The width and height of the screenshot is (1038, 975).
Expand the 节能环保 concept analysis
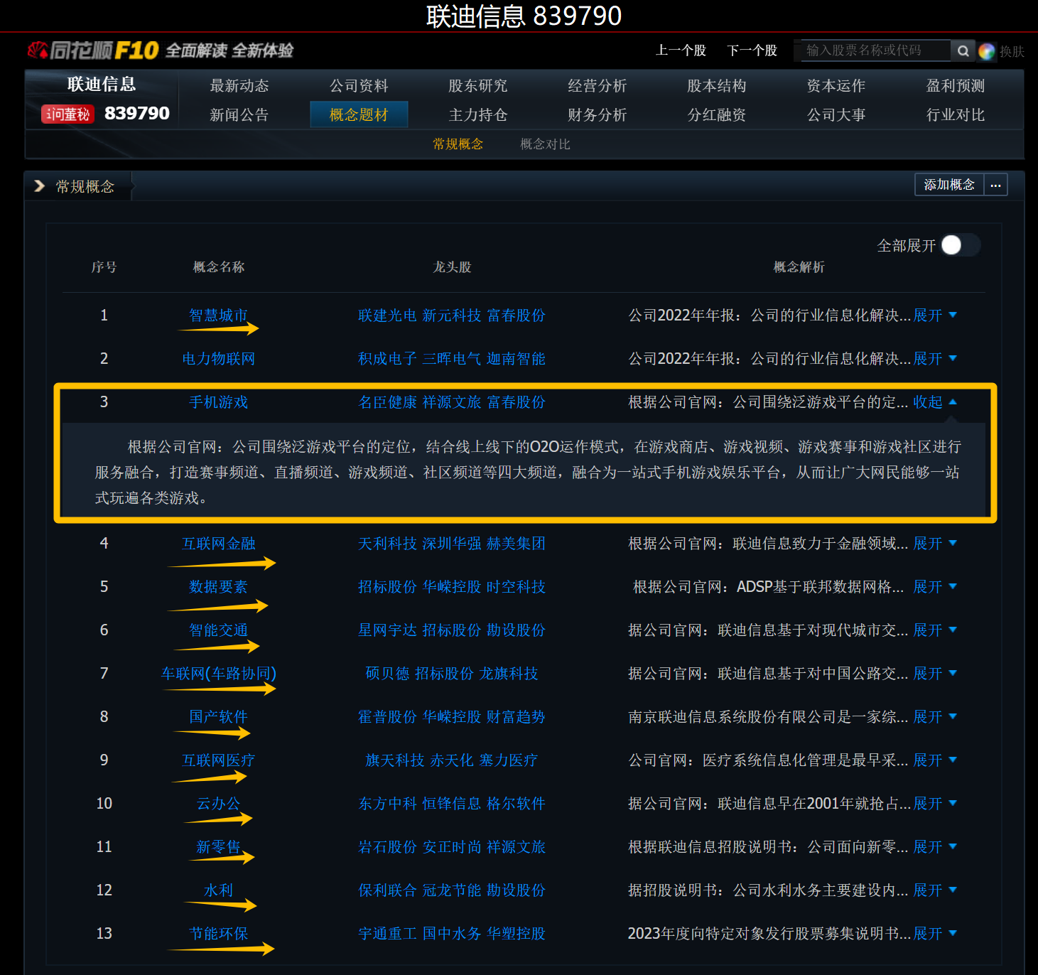pyautogui.click(x=935, y=934)
